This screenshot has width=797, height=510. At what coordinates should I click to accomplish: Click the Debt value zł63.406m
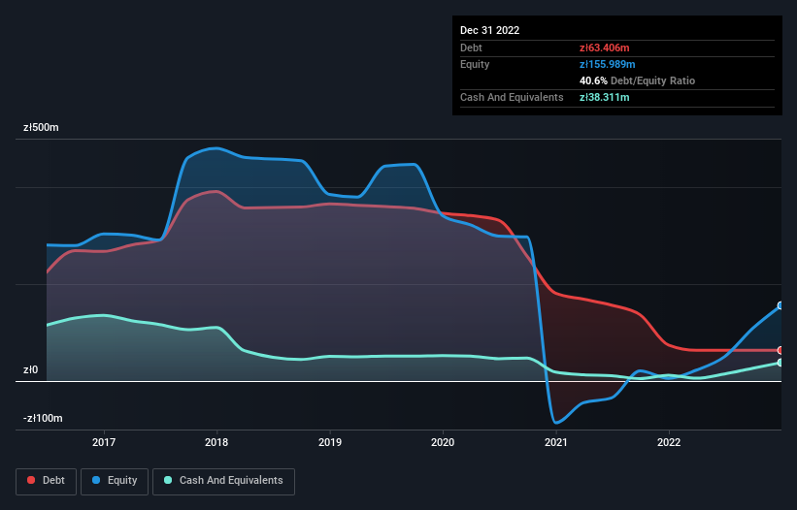point(605,48)
